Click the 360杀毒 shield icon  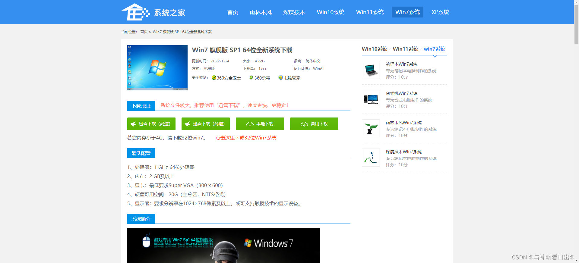(x=251, y=78)
